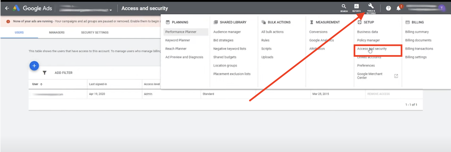Image resolution: width=451 pixels, height=152 pixels.
Task: Click the purple account avatar
Action: 441,8
